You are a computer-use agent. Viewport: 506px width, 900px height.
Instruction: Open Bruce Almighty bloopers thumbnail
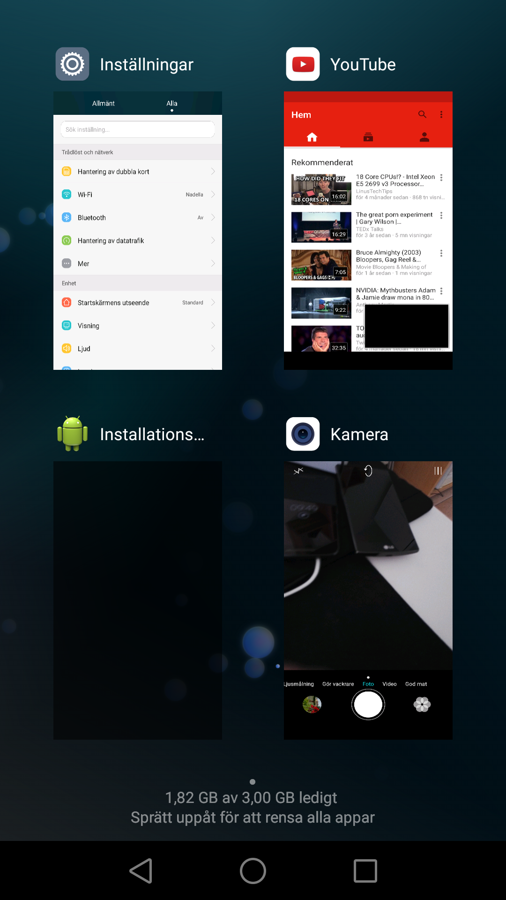point(321,265)
